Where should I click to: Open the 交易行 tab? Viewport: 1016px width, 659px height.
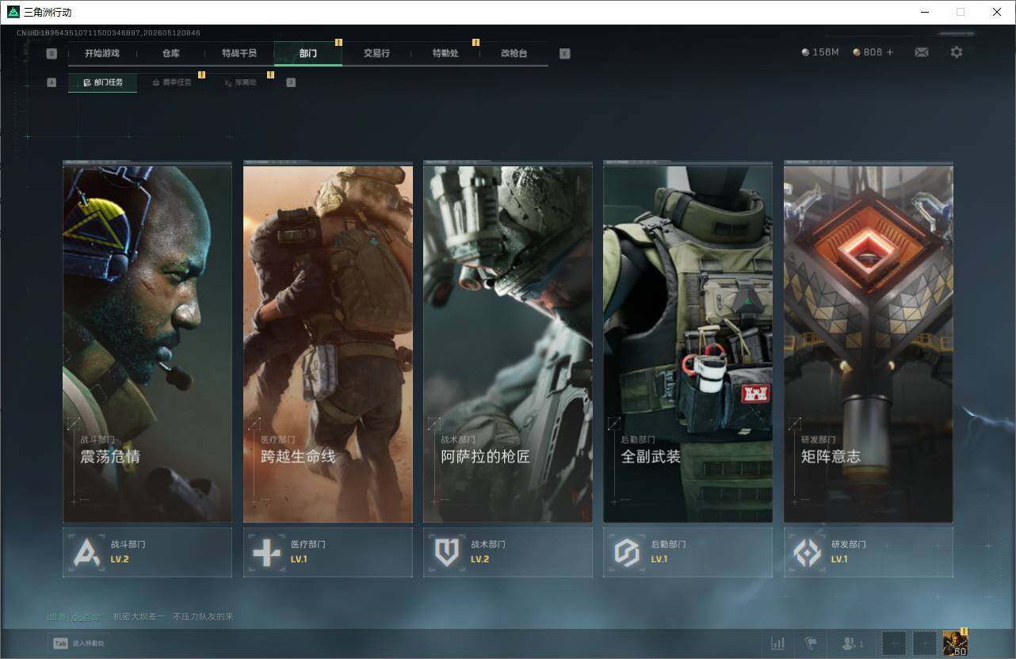tap(376, 53)
